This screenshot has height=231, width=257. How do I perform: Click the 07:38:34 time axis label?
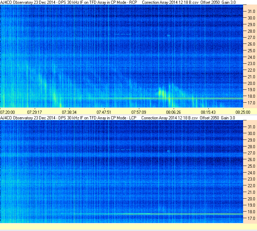[69, 112]
